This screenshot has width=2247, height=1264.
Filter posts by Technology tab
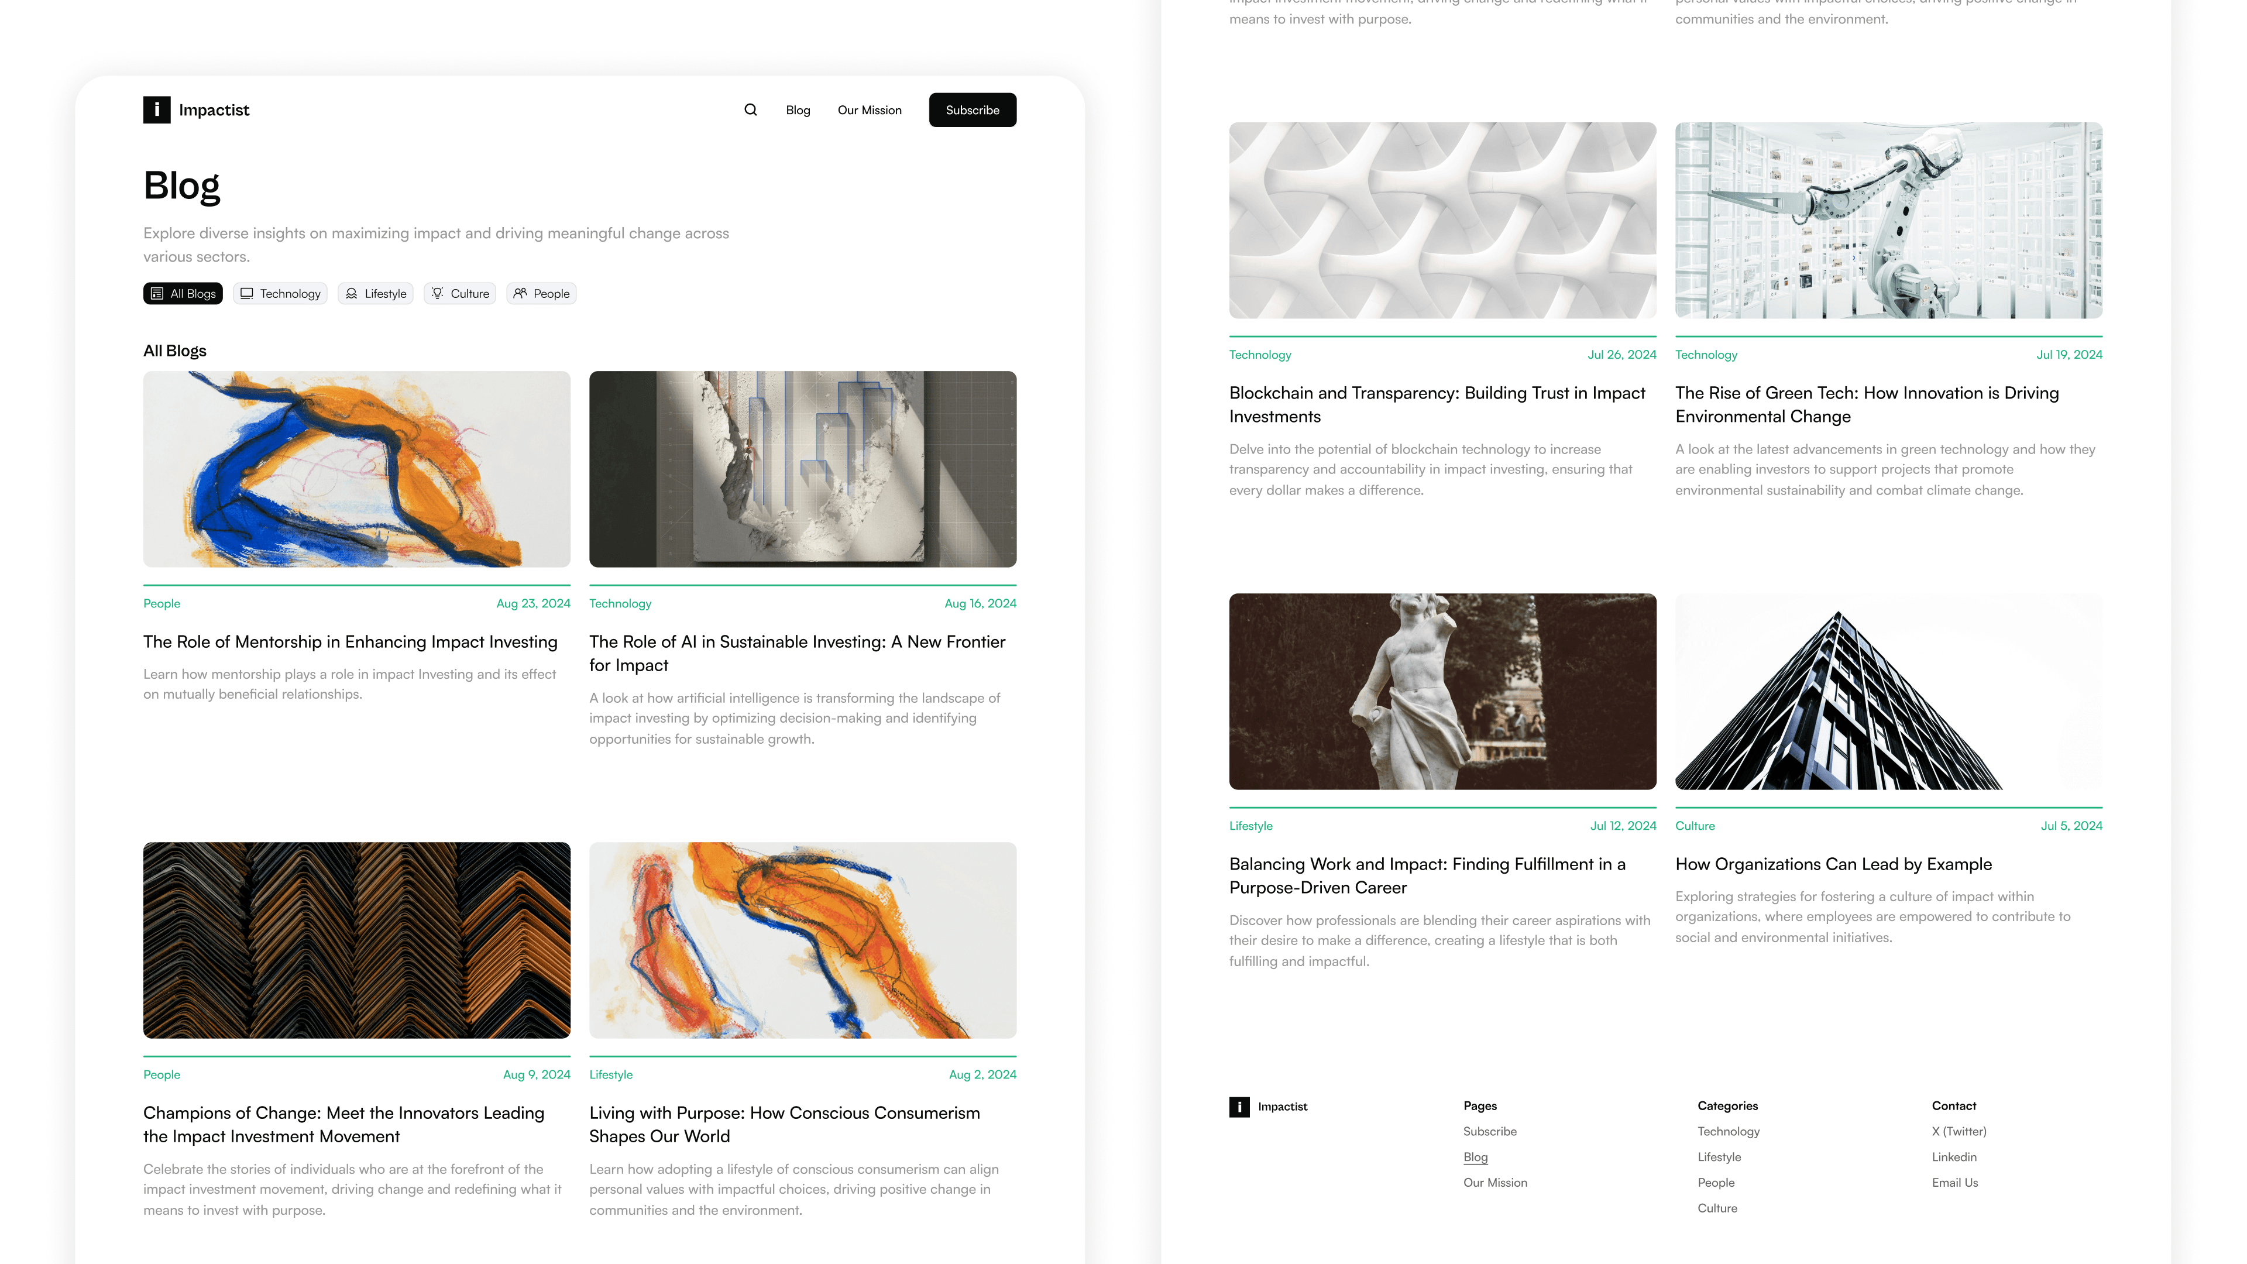[x=280, y=294]
